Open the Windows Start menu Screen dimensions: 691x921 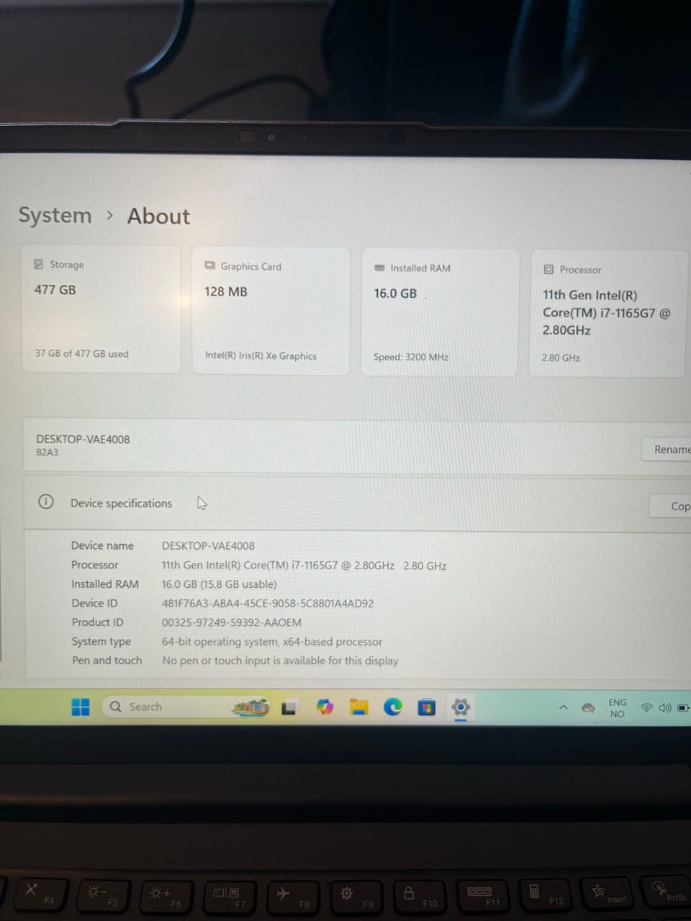coord(81,707)
